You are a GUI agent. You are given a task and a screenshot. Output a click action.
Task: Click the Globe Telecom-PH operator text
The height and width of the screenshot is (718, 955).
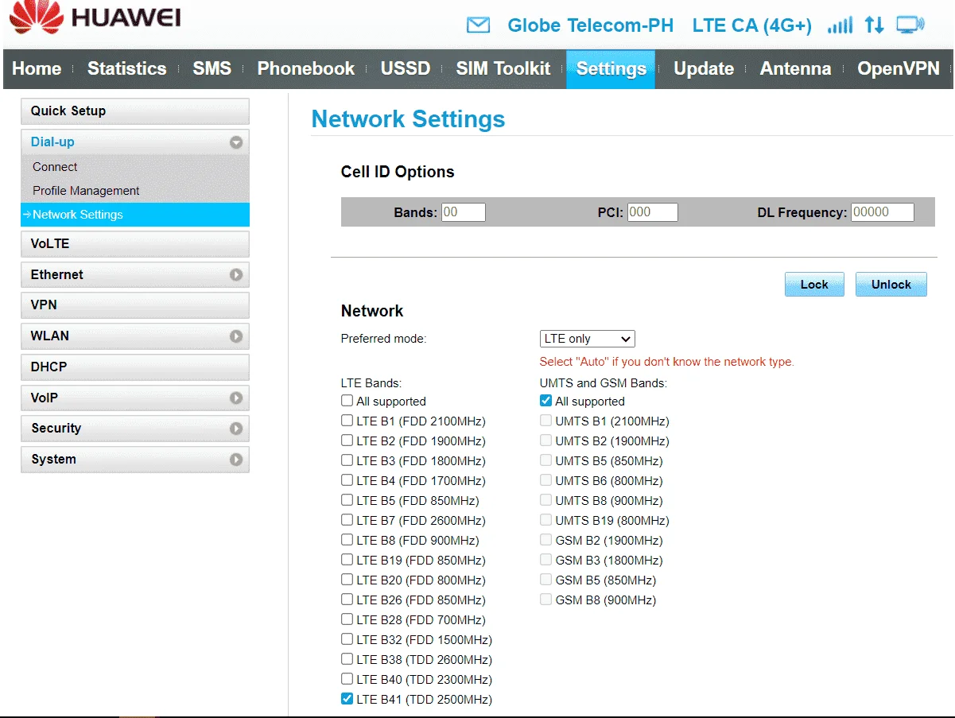coord(590,25)
